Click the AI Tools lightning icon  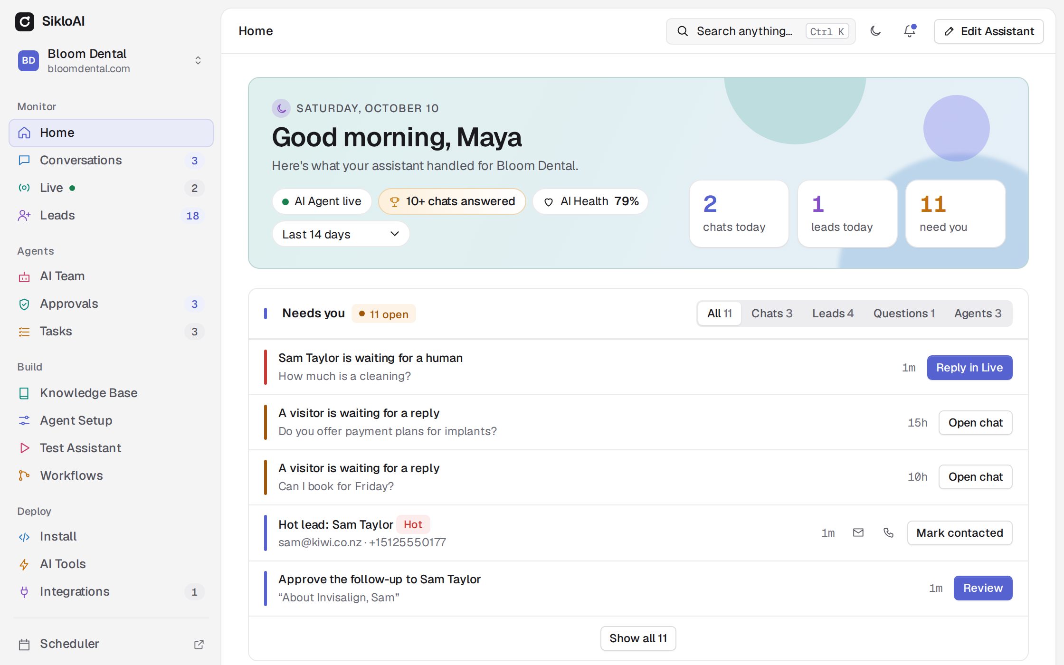pos(24,564)
